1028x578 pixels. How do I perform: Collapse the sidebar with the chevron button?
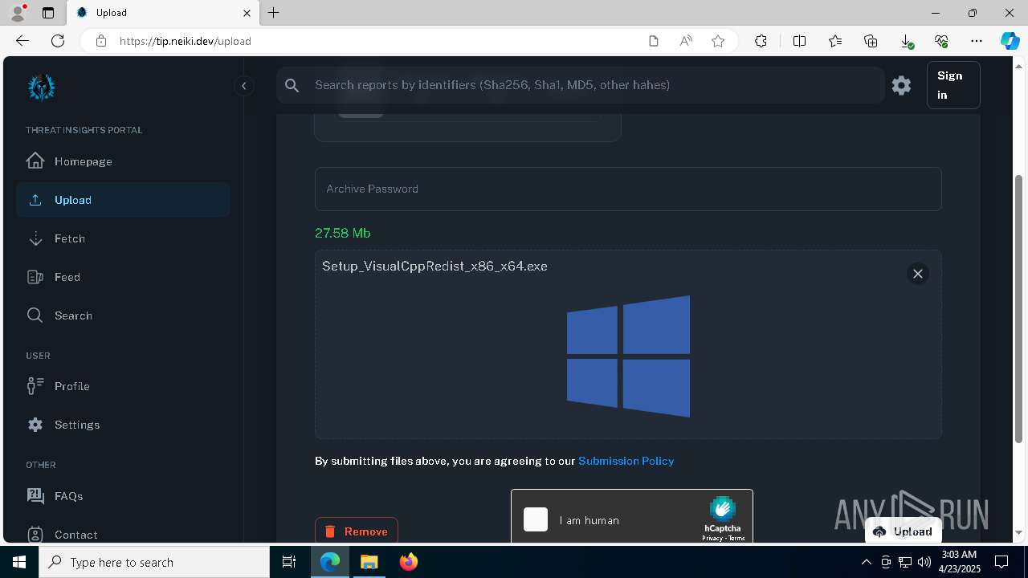click(244, 86)
